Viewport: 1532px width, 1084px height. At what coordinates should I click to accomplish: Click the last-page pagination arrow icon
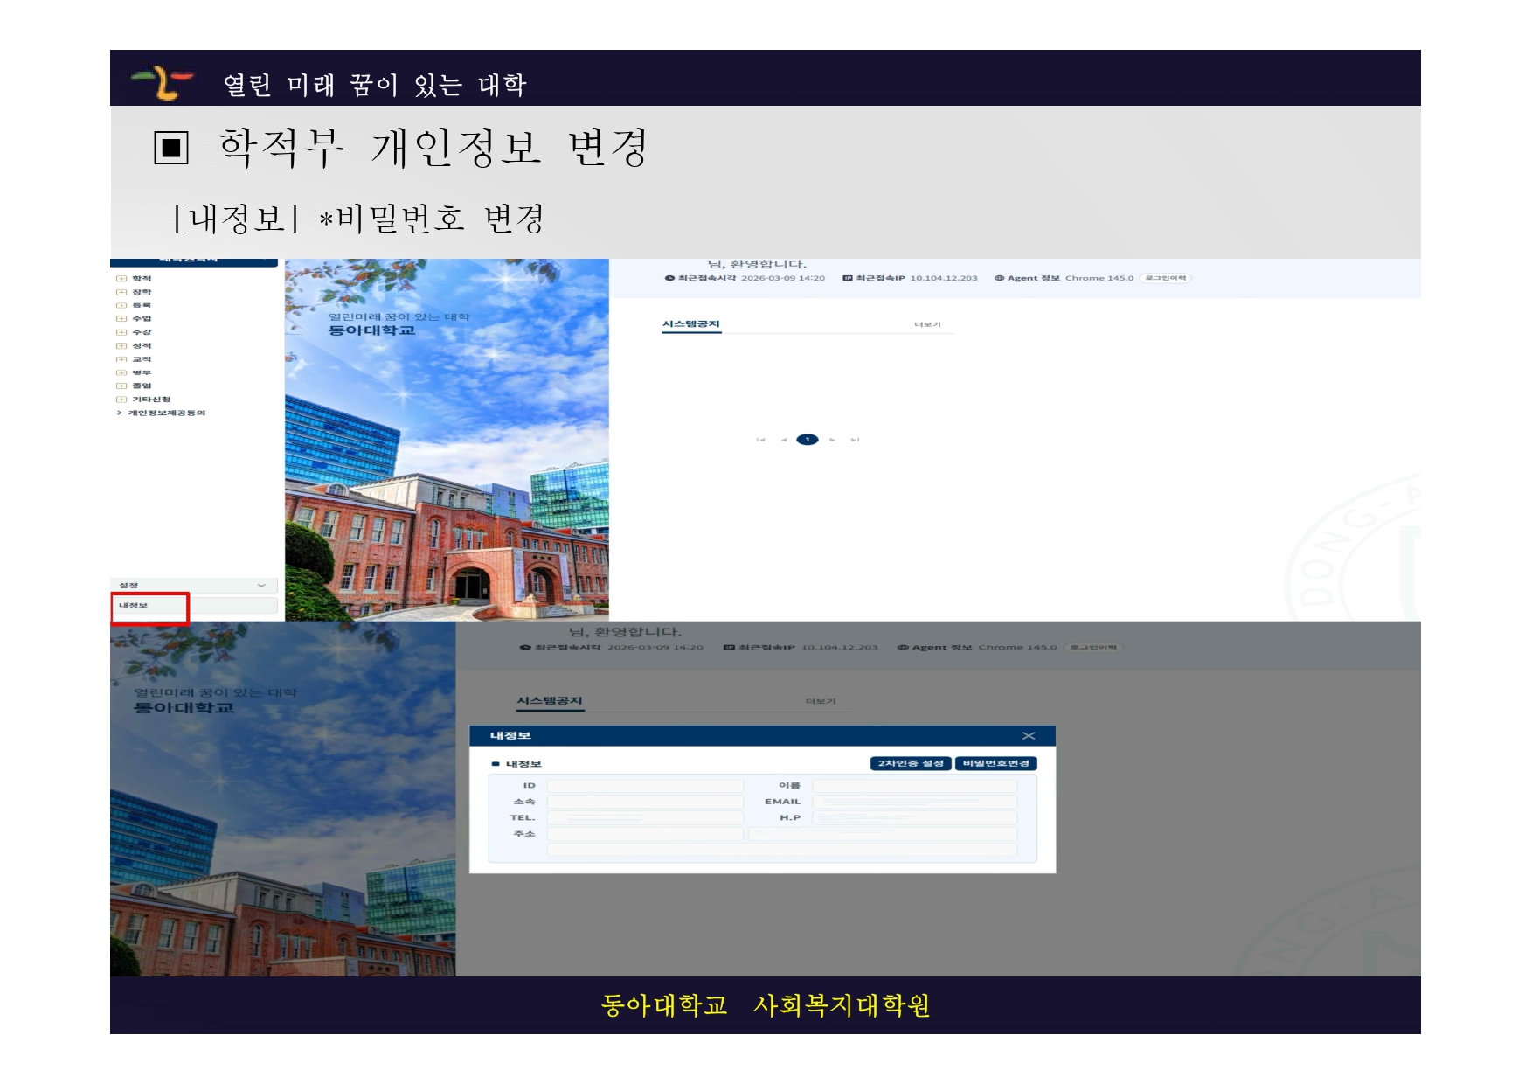click(x=855, y=440)
